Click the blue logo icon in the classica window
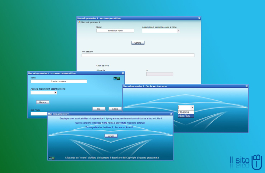Viewport: 265px width, 173px height. coord(115,78)
